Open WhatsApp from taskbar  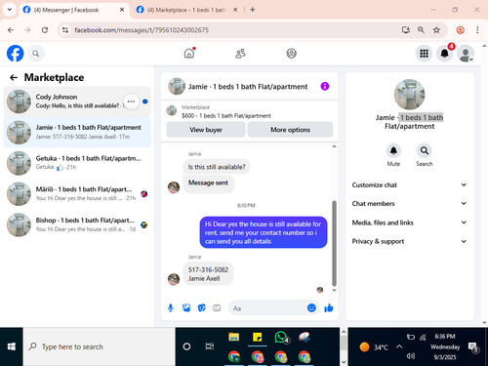click(x=281, y=337)
